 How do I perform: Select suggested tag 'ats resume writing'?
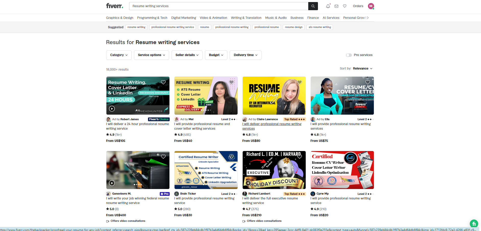point(320,27)
